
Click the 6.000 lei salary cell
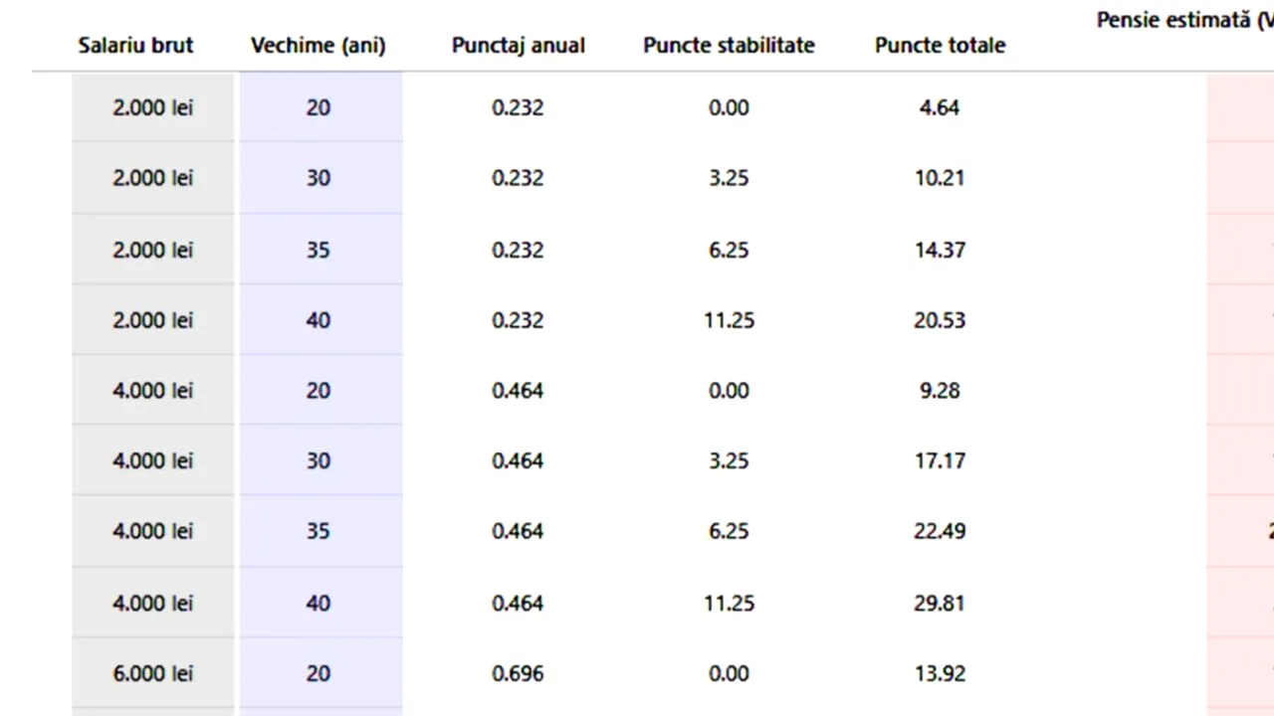152,673
